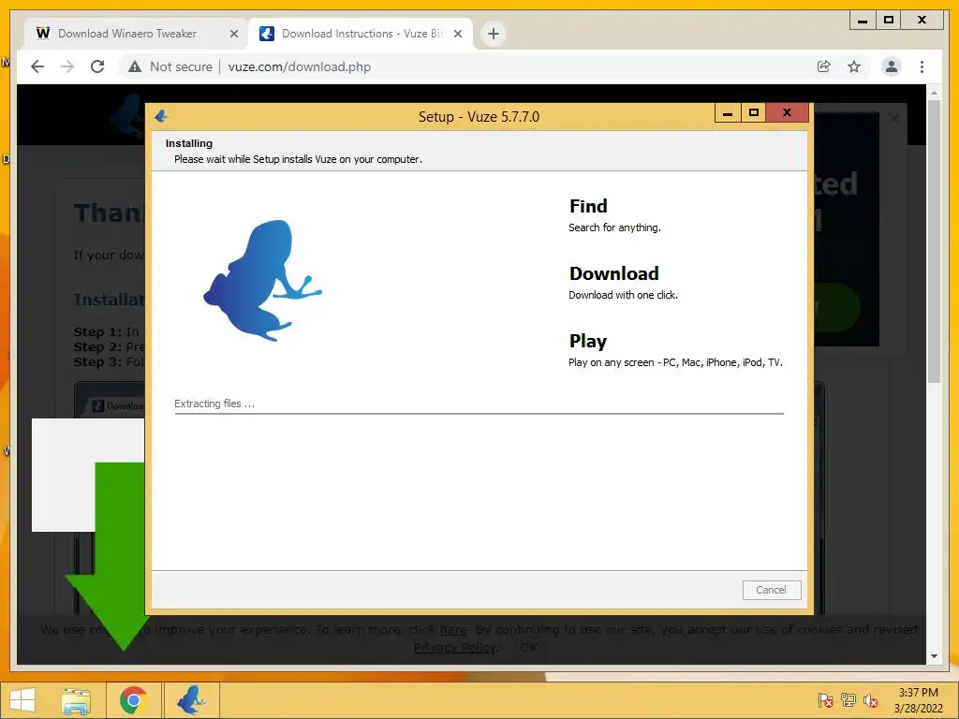Close the Download Instructions Vuze tab
The height and width of the screenshot is (719, 959).
point(457,34)
